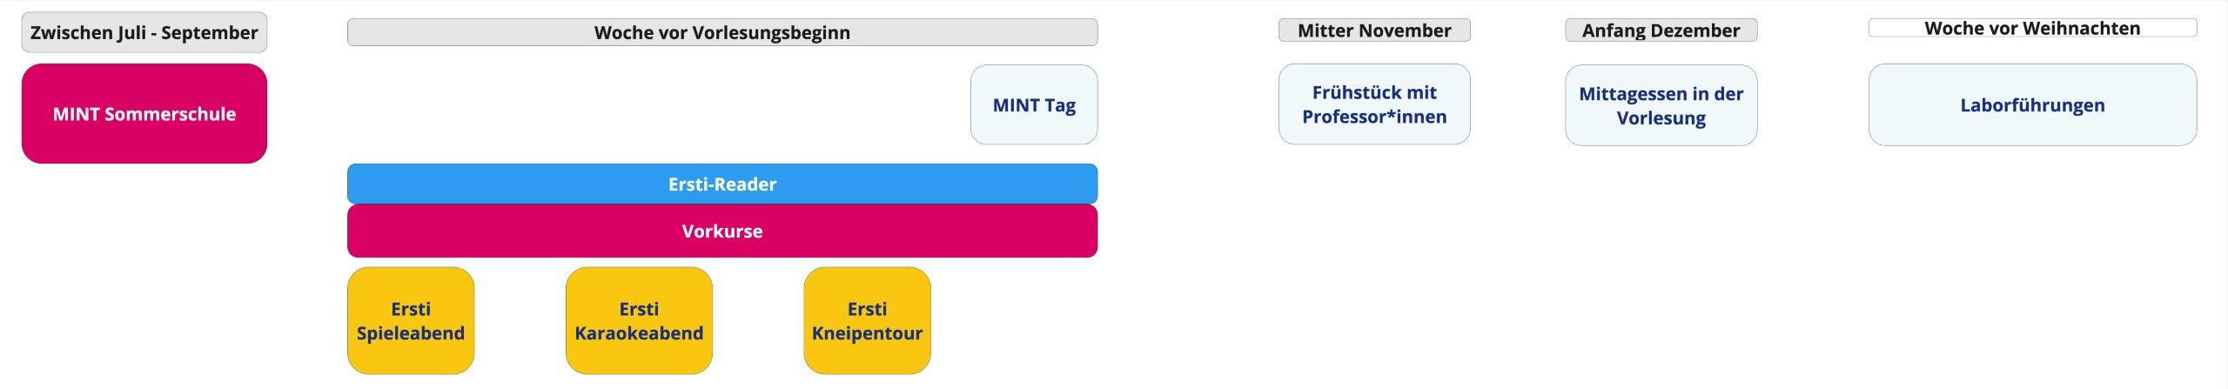Select the light box about professor breakfast
The width and height of the screenshot is (2228, 389).
(1374, 104)
